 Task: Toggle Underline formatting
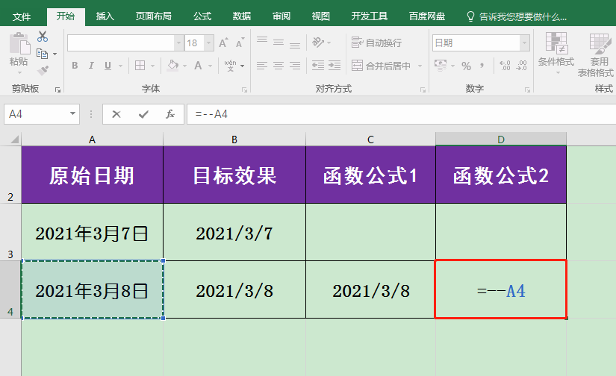tap(108, 66)
